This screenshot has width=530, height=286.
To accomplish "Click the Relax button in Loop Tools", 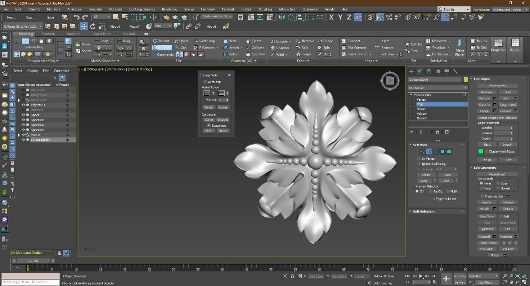I will pyautogui.click(x=223, y=131).
